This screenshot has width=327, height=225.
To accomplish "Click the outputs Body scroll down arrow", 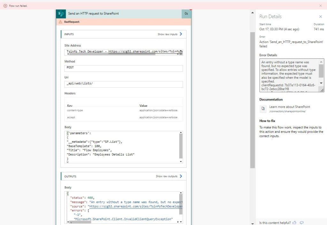I will click(x=181, y=222).
